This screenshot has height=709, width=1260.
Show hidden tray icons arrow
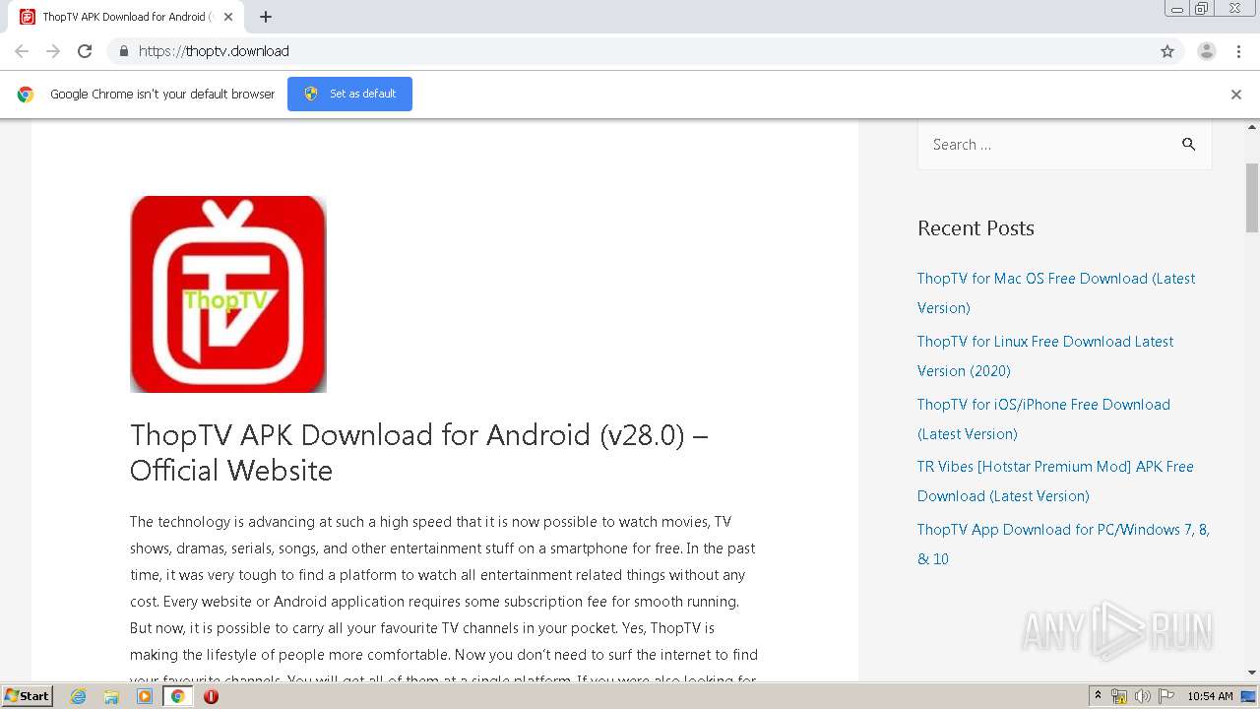[x=1098, y=696]
